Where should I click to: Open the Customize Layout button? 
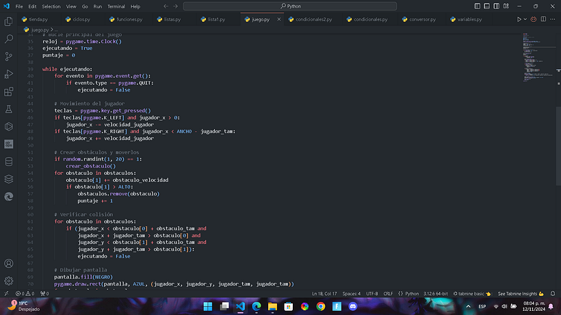coord(506,6)
